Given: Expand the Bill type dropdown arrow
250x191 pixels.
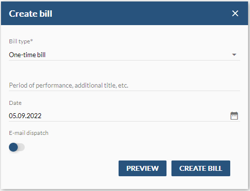Looking at the screenshot, I should coord(234,55).
